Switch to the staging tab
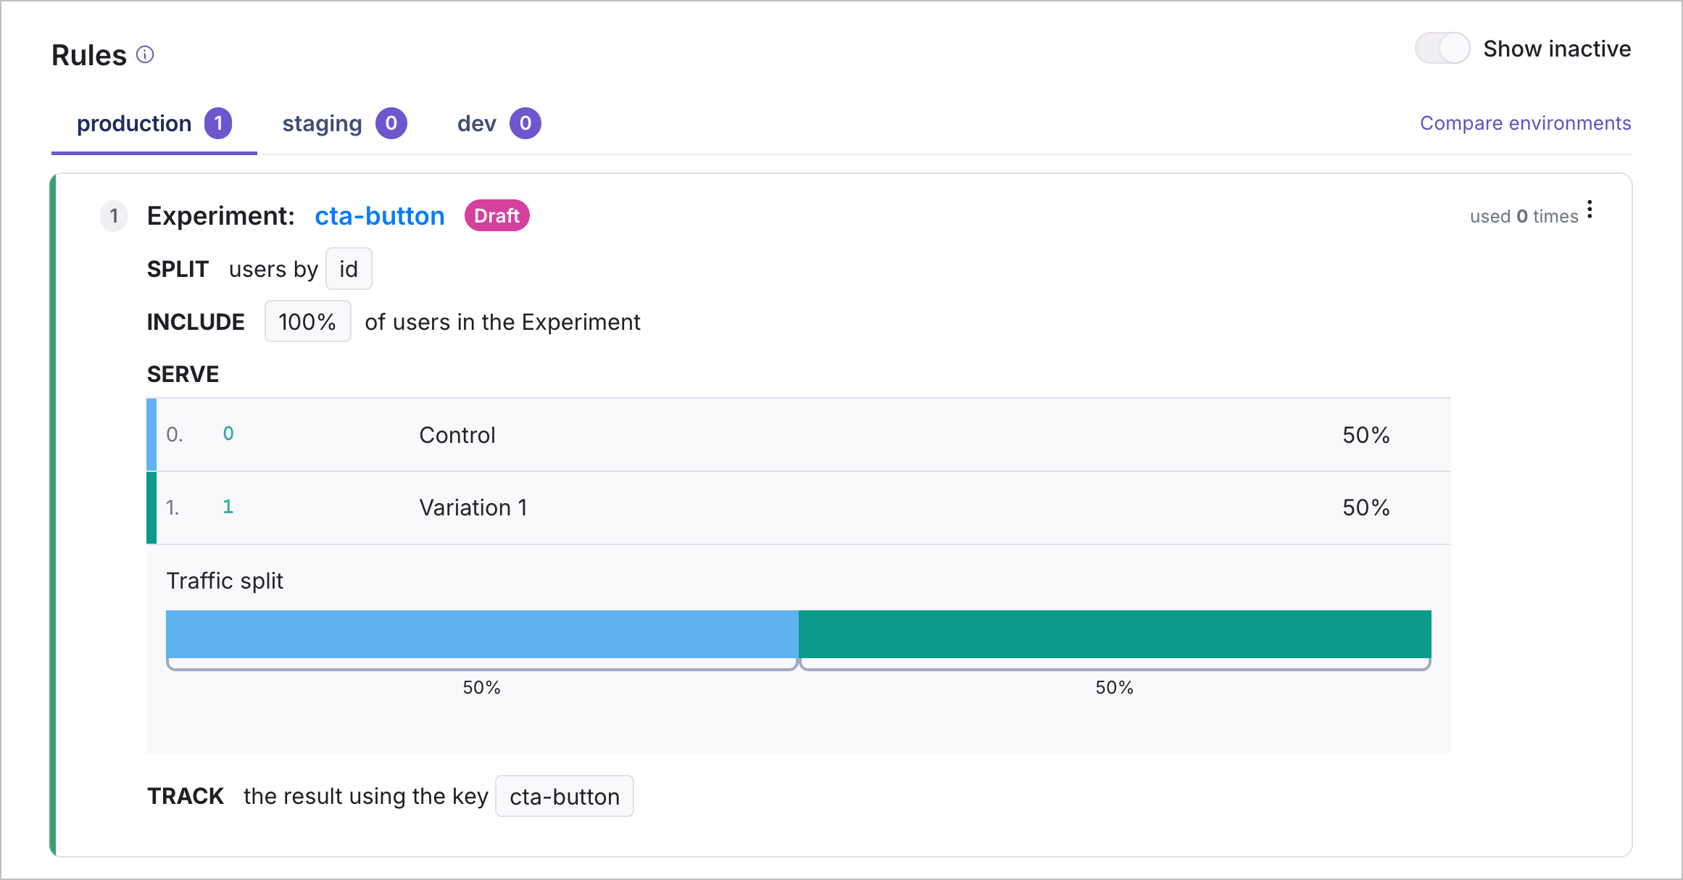The image size is (1683, 880). coord(344,124)
